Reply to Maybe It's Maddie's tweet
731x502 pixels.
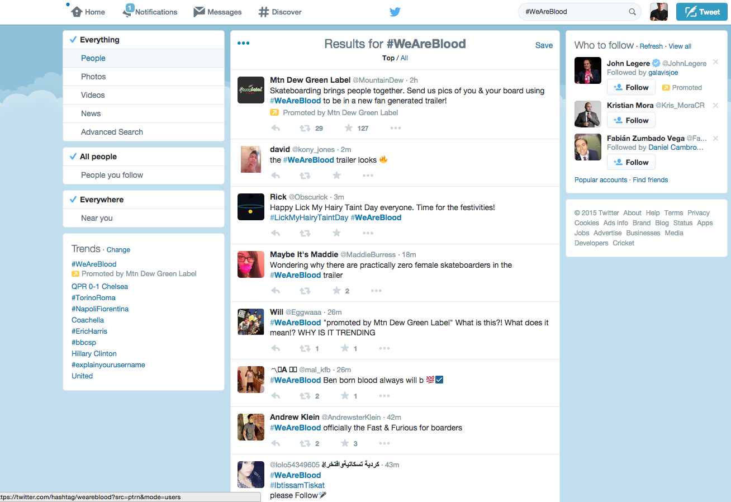(x=276, y=291)
